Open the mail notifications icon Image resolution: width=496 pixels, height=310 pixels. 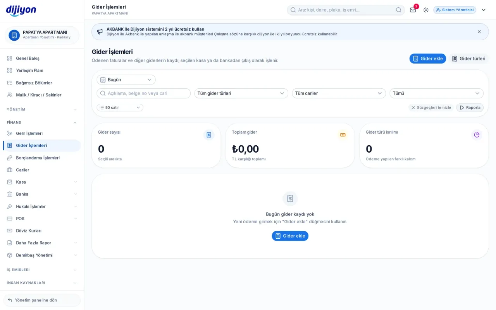tap(413, 10)
